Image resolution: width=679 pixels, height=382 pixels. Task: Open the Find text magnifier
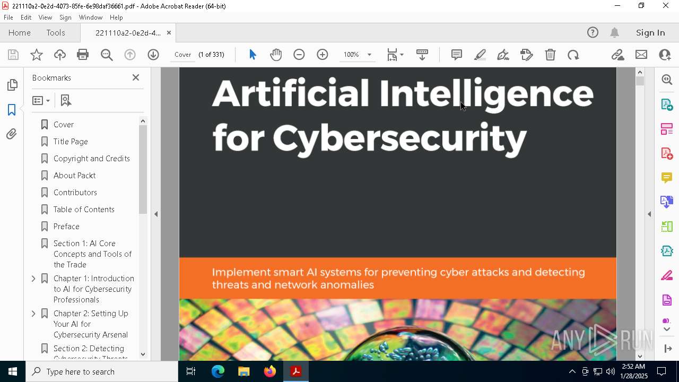coord(107,55)
